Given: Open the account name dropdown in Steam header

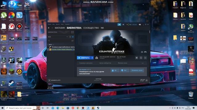Looking at the screenshot, I should (x=133, y=24).
